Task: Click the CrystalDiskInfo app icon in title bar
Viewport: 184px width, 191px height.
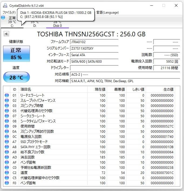Action: tap(5, 5)
